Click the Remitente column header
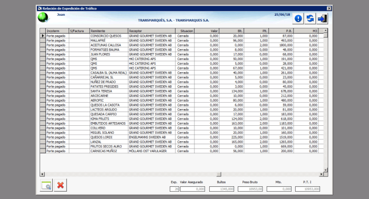 point(109,31)
